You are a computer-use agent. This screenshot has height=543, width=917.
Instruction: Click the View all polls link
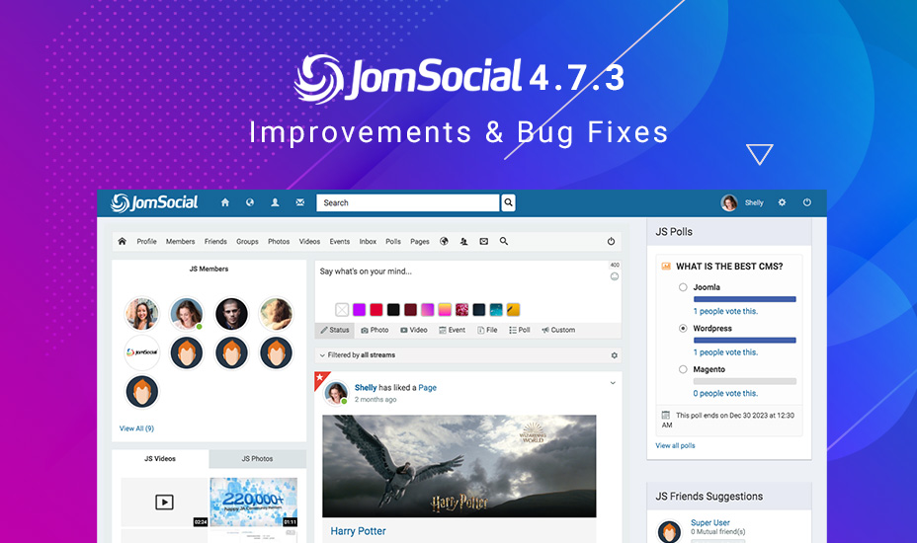point(676,445)
